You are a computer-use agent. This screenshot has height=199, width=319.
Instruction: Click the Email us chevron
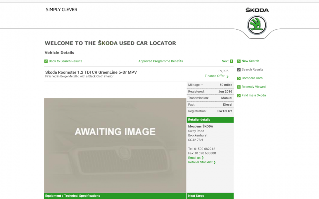203,158
